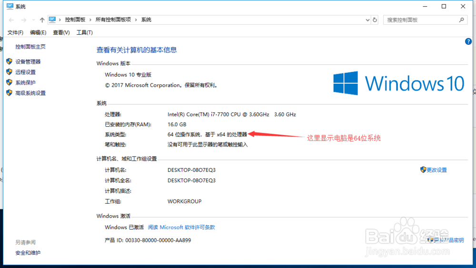This screenshot has width=476, height=268.
Task: Click Windows 10 专业版 text
Action: coord(128,75)
